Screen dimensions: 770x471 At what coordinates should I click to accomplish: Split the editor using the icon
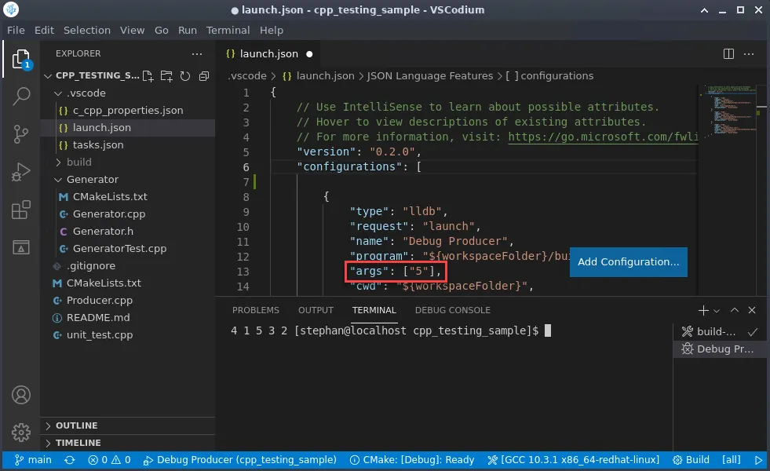point(728,53)
